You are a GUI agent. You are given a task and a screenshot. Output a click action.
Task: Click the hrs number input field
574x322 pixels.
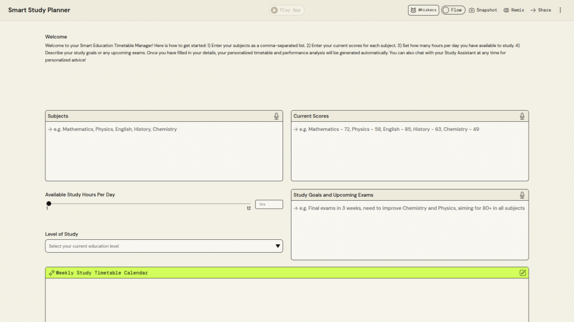tap(269, 205)
